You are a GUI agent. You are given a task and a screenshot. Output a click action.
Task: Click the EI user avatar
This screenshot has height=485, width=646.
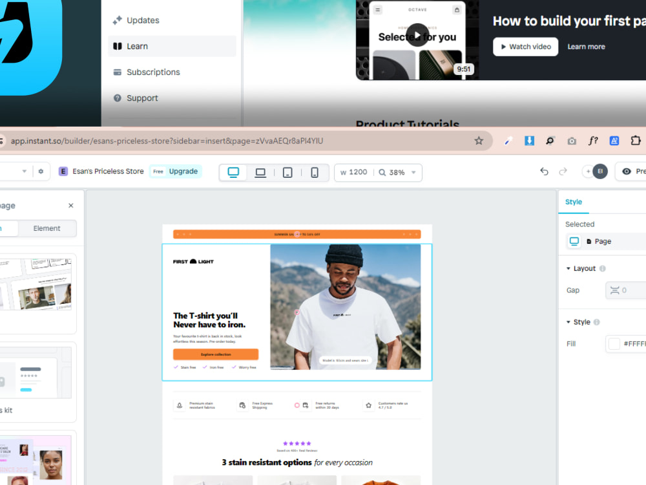tap(600, 171)
